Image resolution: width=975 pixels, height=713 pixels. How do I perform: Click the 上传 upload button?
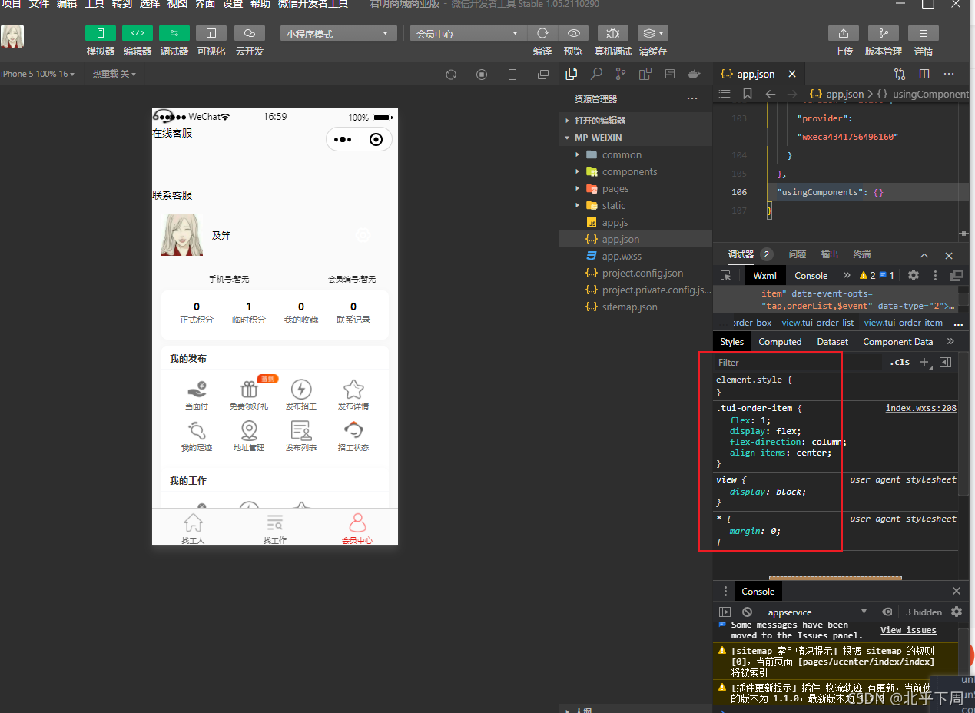coord(844,33)
